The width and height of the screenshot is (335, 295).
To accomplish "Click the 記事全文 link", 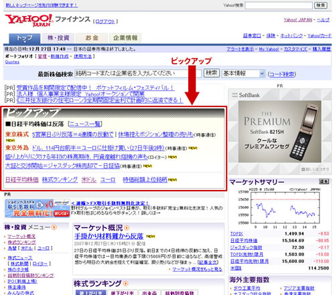I will coord(208,262).
